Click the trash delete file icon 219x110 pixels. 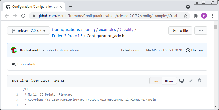pos(200,81)
